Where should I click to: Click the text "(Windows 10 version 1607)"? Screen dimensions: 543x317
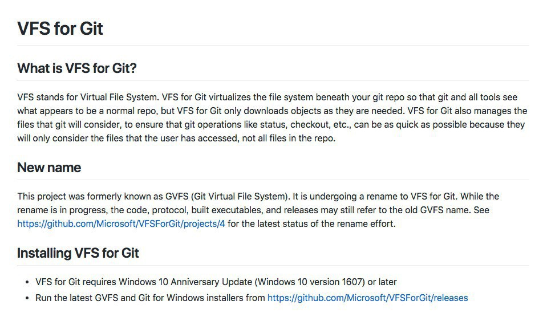pyautogui.click(x=310, y=282)
